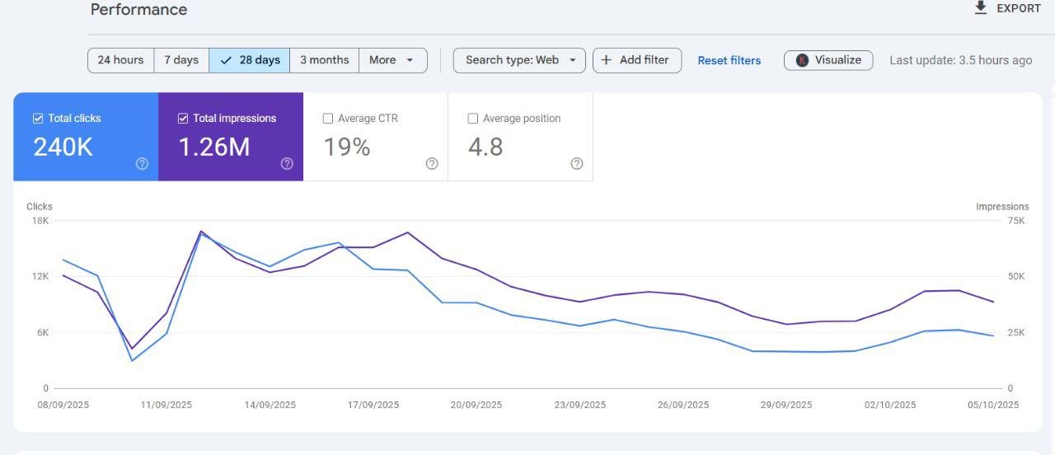Click checkmark icon on 28 days
The height and width of the screenshot is (455, 1055).
pos(226,60)
